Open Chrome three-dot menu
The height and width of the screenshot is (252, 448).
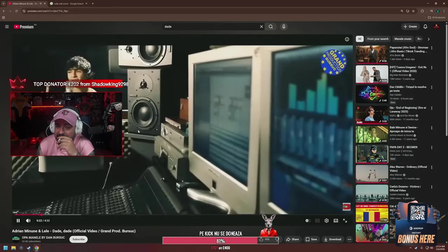(444, 11)
